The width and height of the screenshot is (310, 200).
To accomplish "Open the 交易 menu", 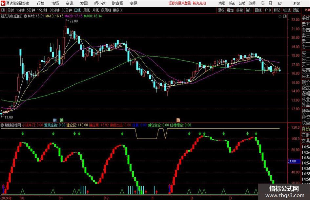I will click(134, 3).
